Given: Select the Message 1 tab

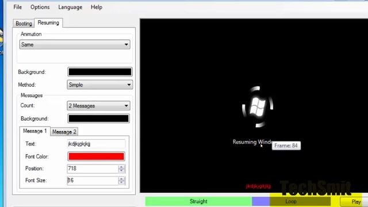Looking at the screenshot, I should point(34,131).
